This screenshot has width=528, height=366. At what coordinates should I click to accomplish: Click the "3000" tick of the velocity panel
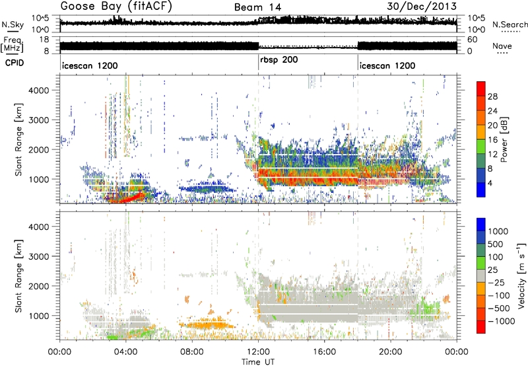point(38,256)
